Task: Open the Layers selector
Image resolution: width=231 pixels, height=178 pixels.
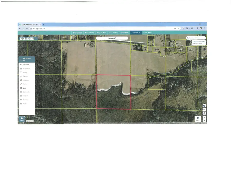Action: click(198, 118)
